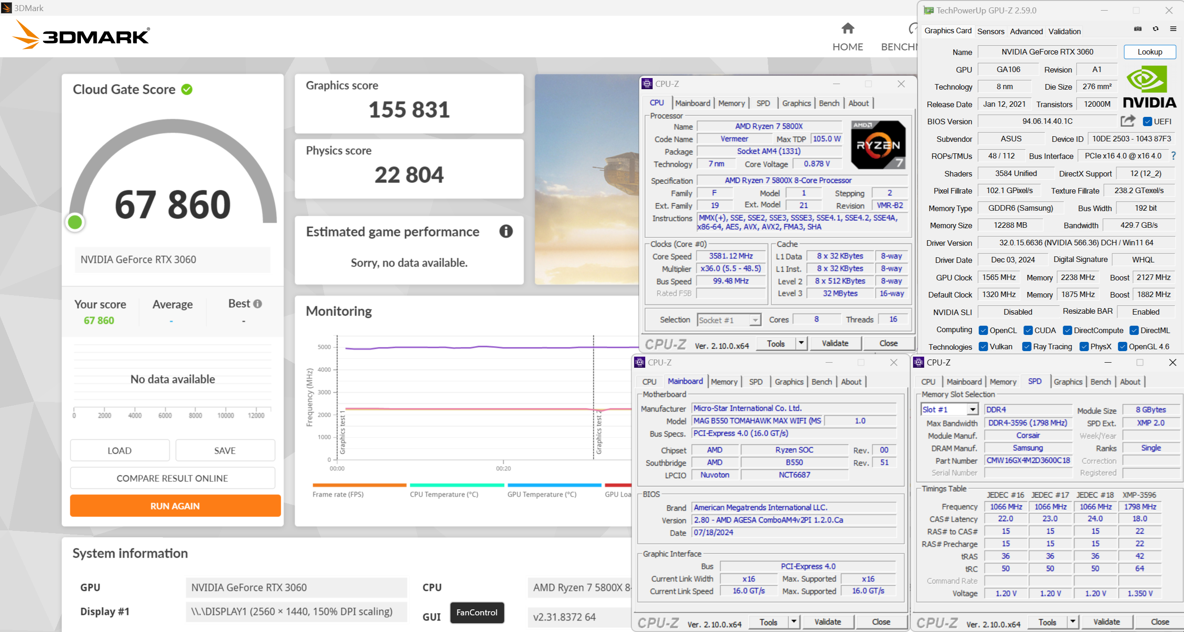Screen dimensions: 1184x632
Task: Open the GPU-Z hamburger menu
Action: (x=1173, y=29)
